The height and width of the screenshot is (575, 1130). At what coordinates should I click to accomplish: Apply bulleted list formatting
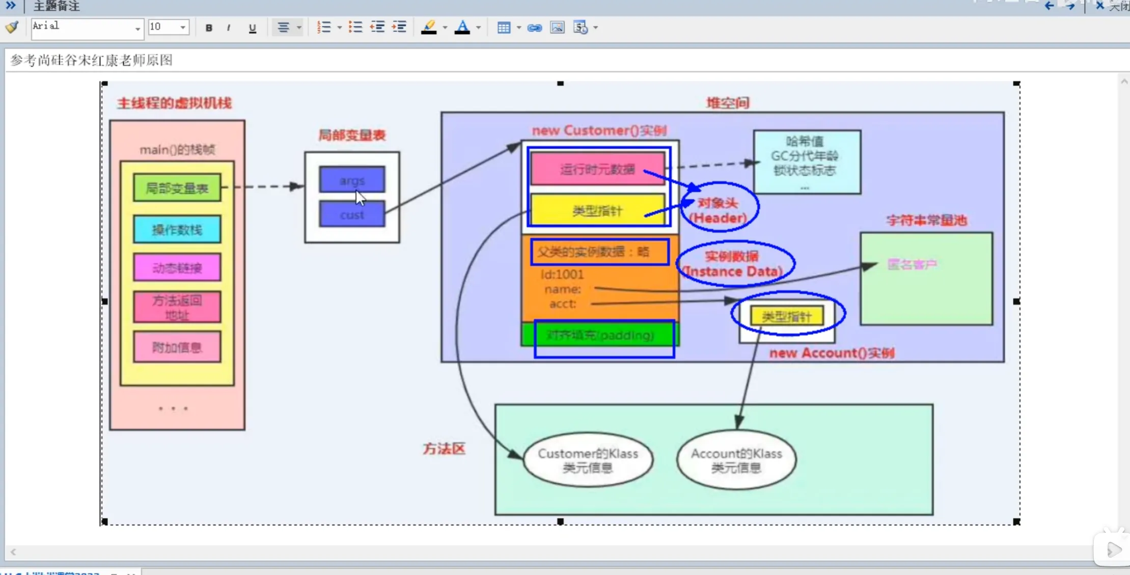pos(355,27)
